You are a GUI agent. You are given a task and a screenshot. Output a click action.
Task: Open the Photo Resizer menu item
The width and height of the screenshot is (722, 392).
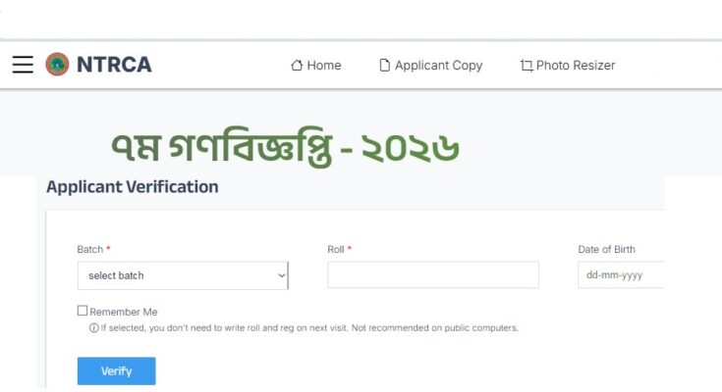pos(576,66)
